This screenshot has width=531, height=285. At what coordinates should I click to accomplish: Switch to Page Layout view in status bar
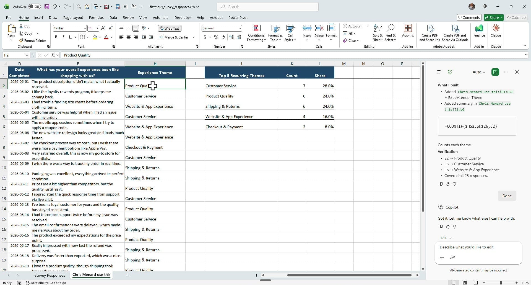465,283
